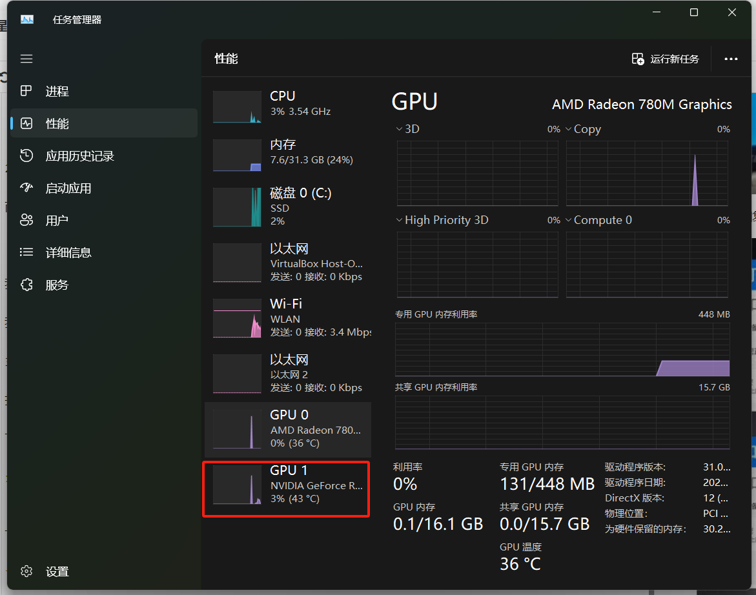Select GPU 1 NVIDIA GeForce entry
Screen dimensions: 756x595
point(287,485)
